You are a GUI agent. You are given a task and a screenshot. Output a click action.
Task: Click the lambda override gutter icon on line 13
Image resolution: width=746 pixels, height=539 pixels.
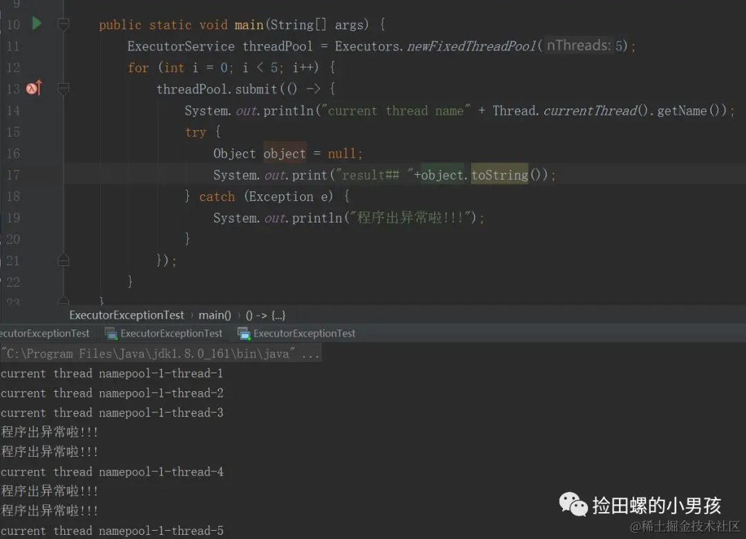35,88
